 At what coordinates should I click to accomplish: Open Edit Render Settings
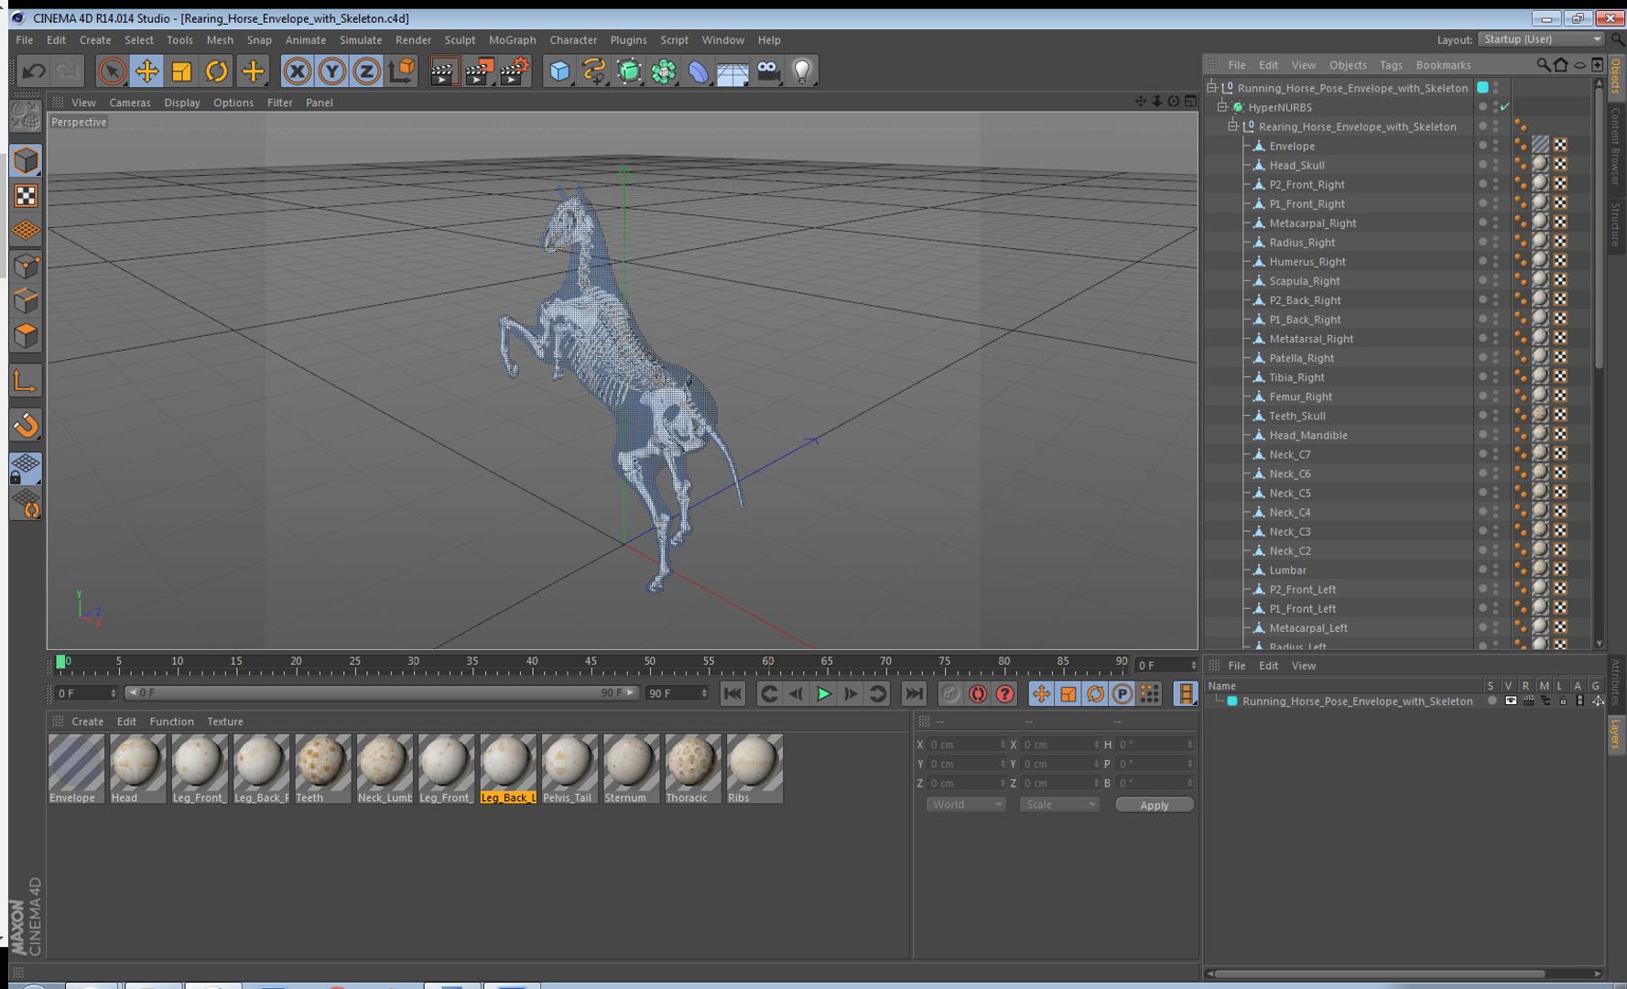coord(515,71)
